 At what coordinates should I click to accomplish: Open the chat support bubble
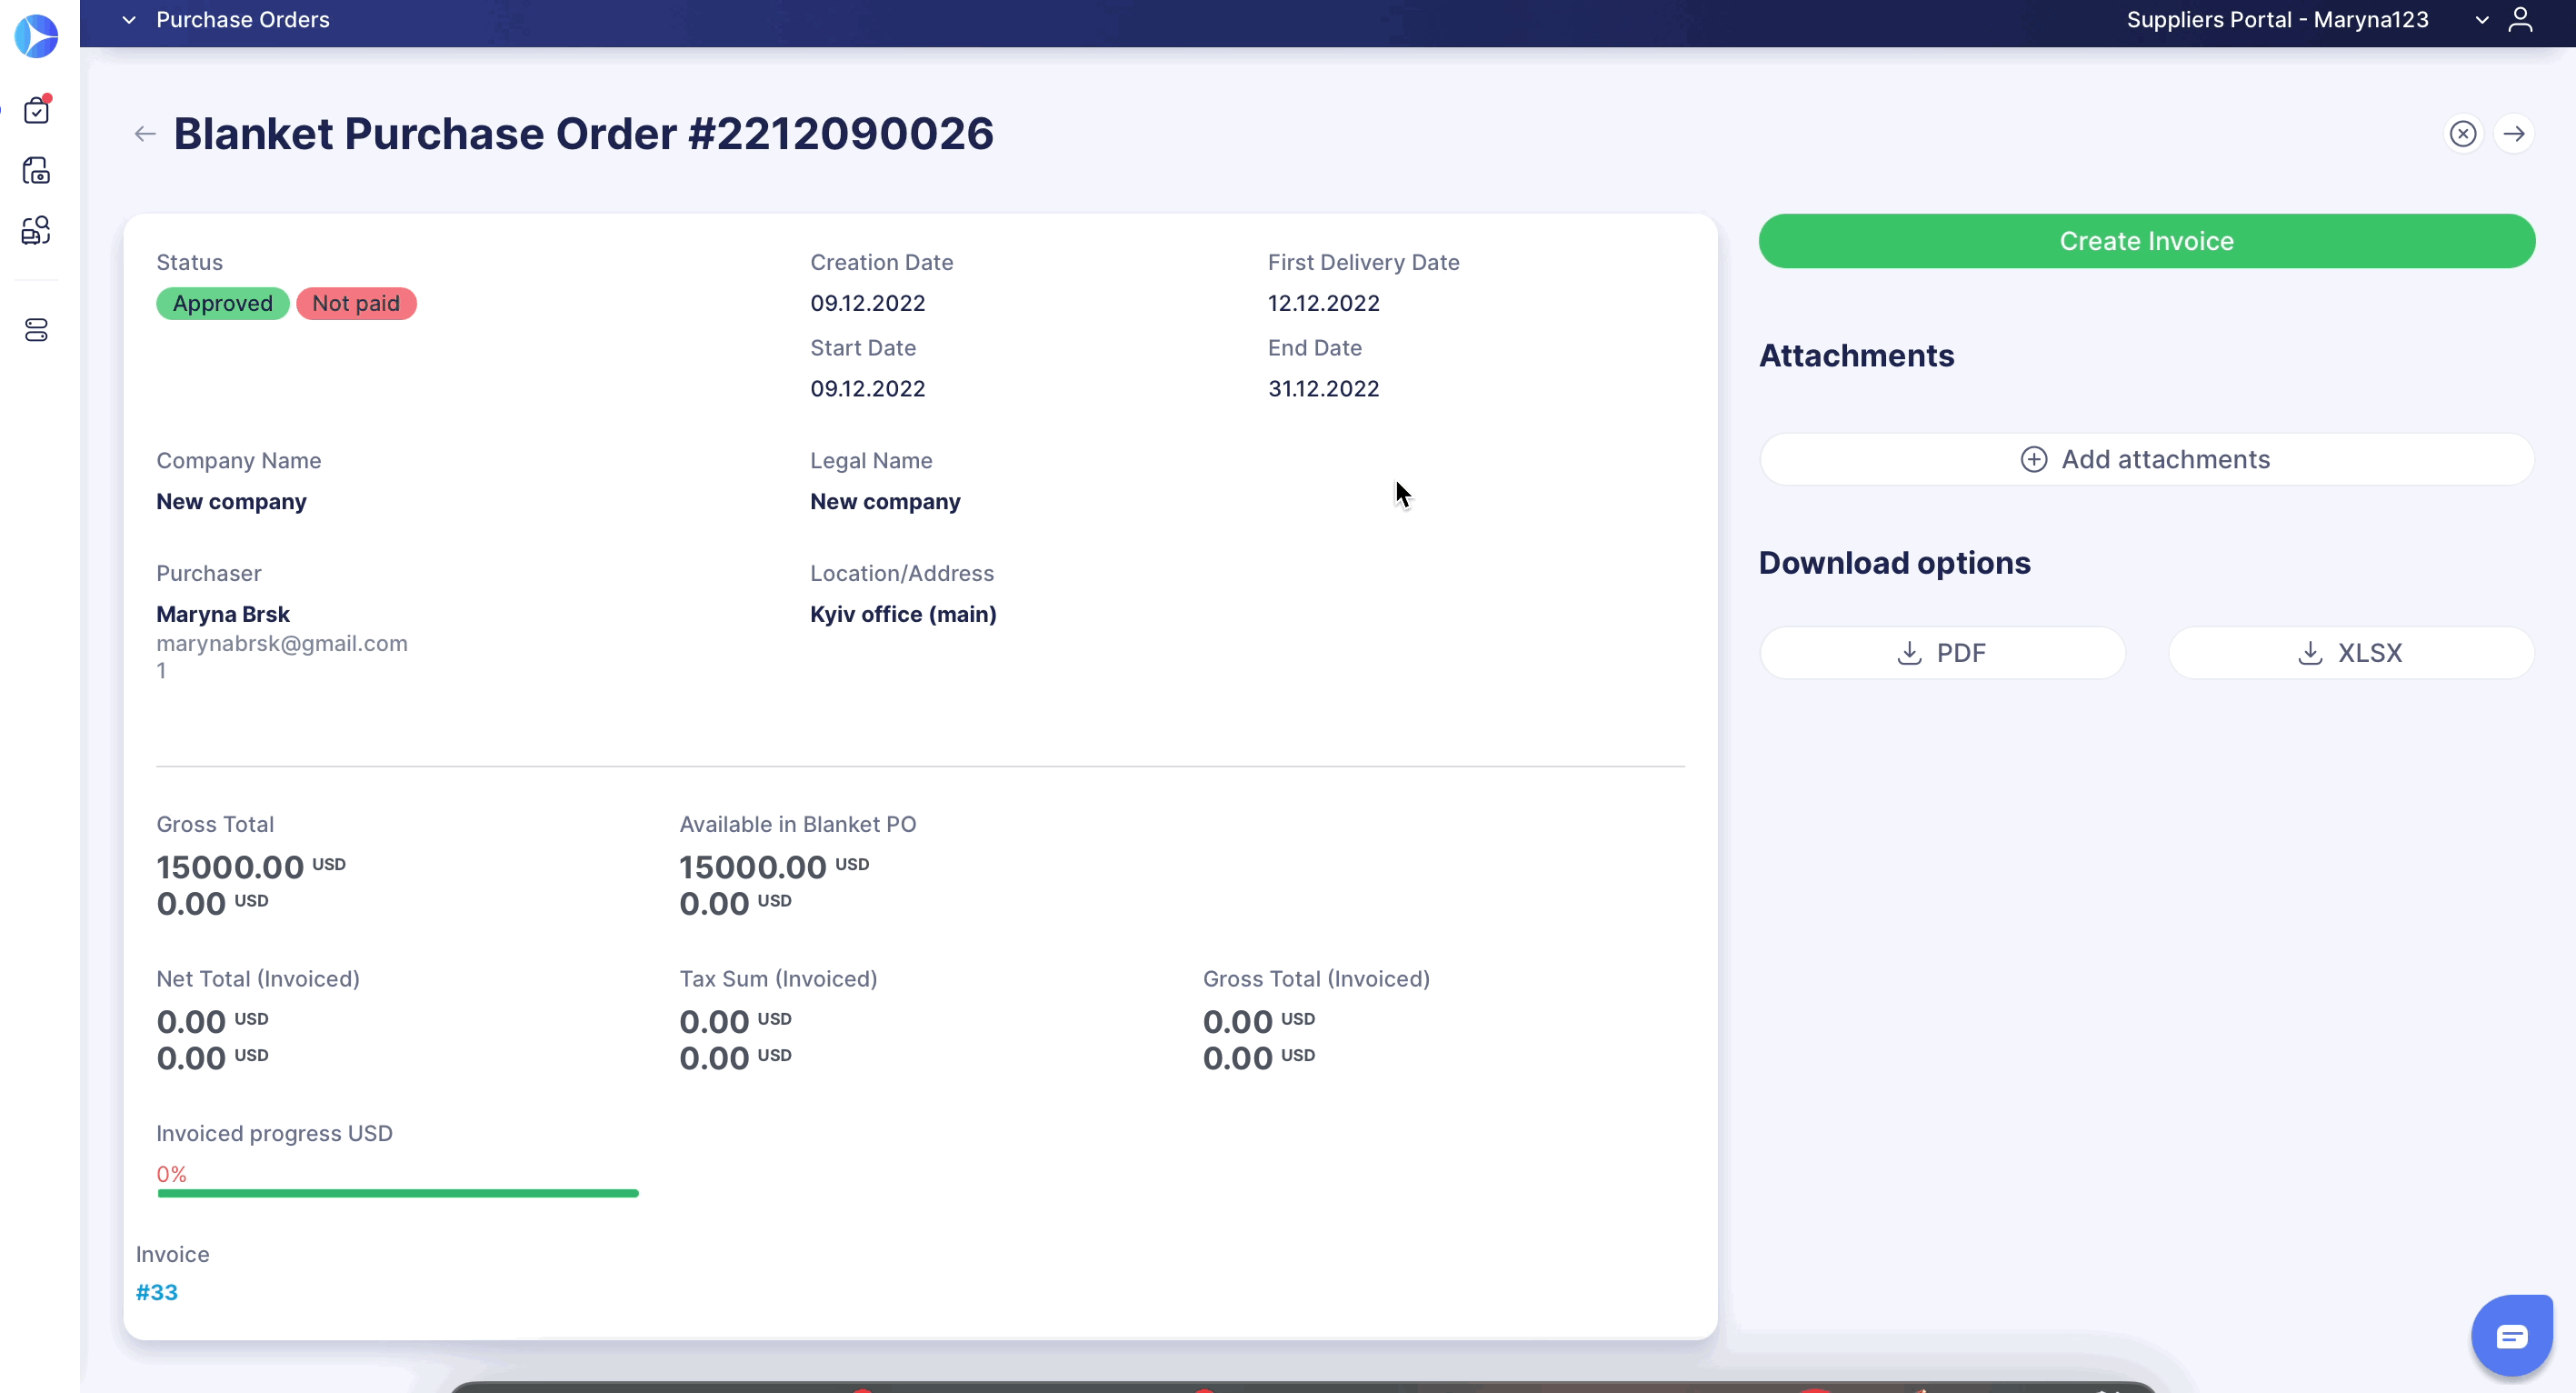pos(2512,1335)
